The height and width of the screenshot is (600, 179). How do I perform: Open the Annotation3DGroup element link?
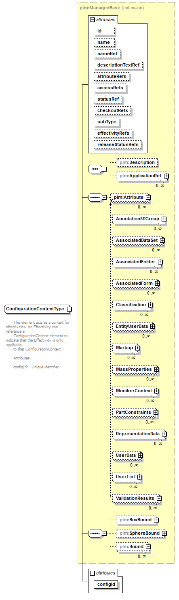(138, 219)
